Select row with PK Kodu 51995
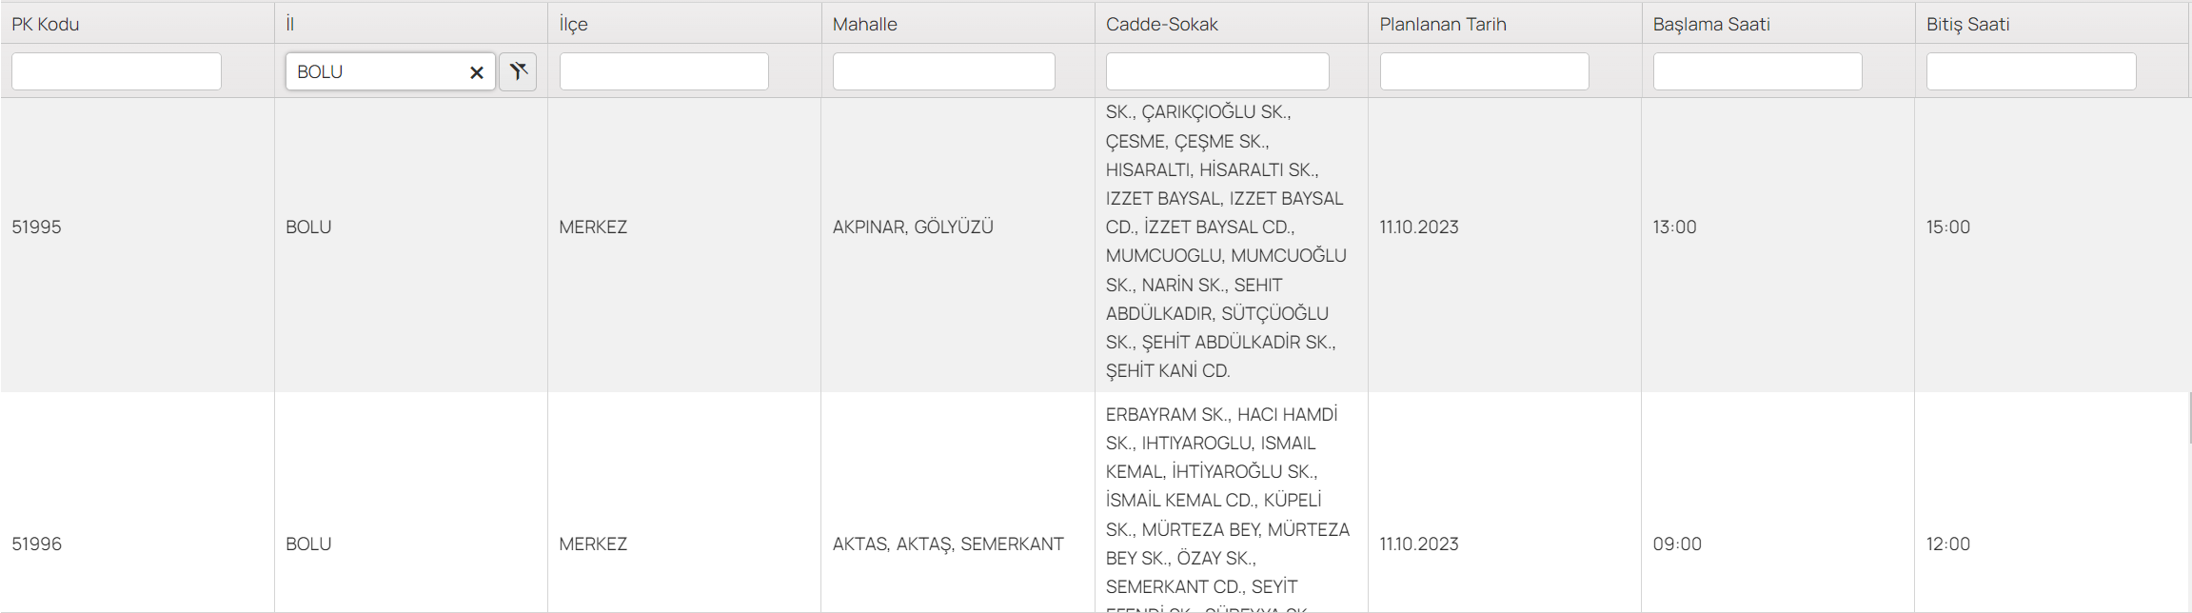The height and width of the screenshot is (613, 2192). point(1095,245)
